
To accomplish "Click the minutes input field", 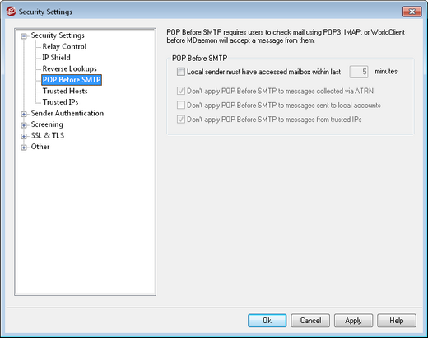I will point(359,72).
